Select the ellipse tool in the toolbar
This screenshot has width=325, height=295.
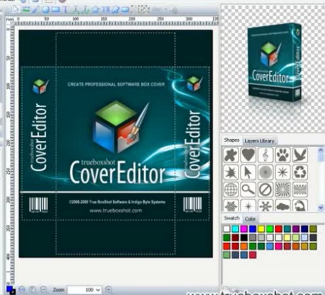pos(45,10)
